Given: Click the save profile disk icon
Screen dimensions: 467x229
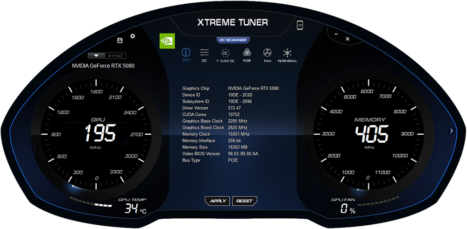Looking at the screenshot, I should pyautogui.click(x=120, y=41).
